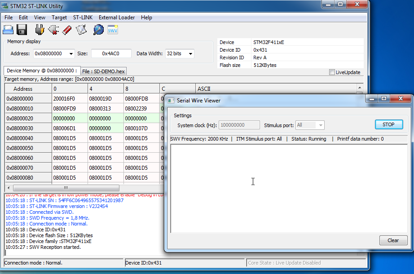Click the STOP button in Serial Wire Viewer

pyautogui.click(x=389, y=124)
